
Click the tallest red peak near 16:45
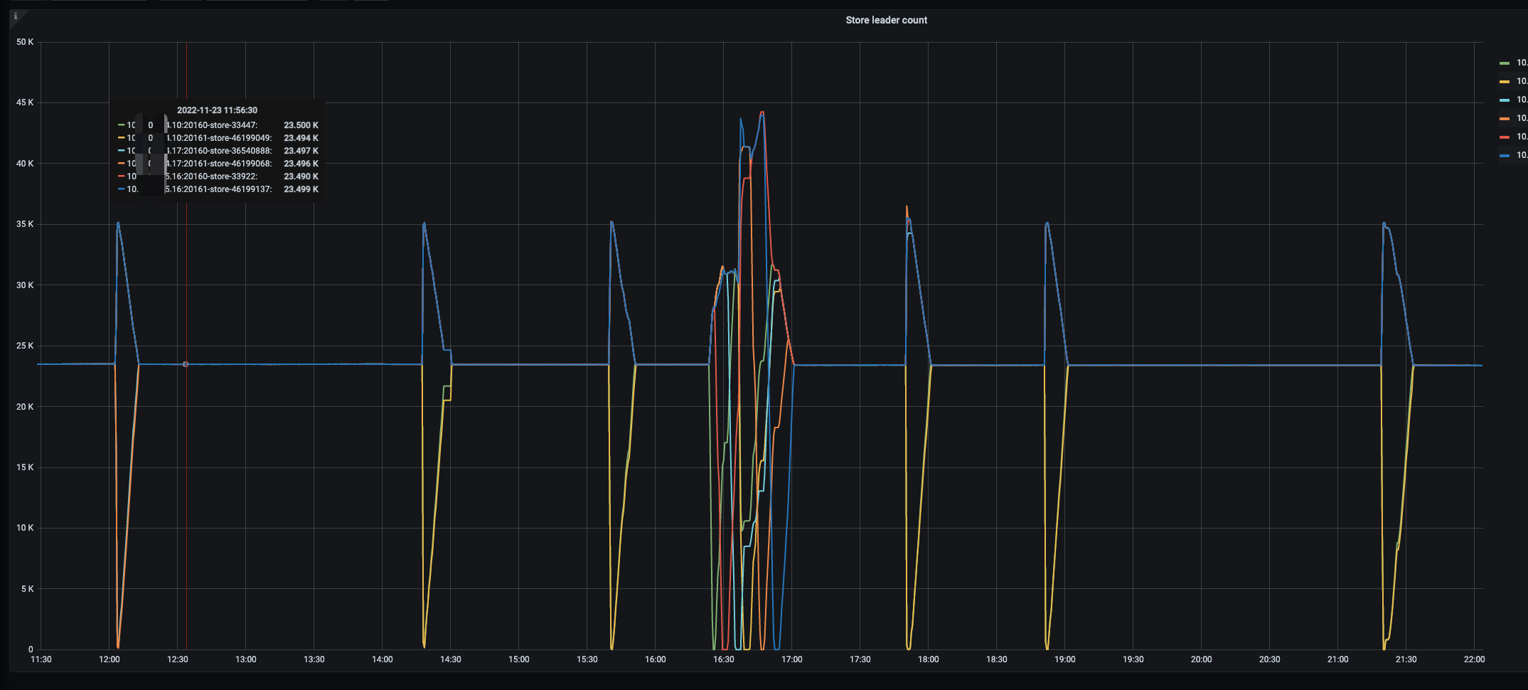click(762, 112)
